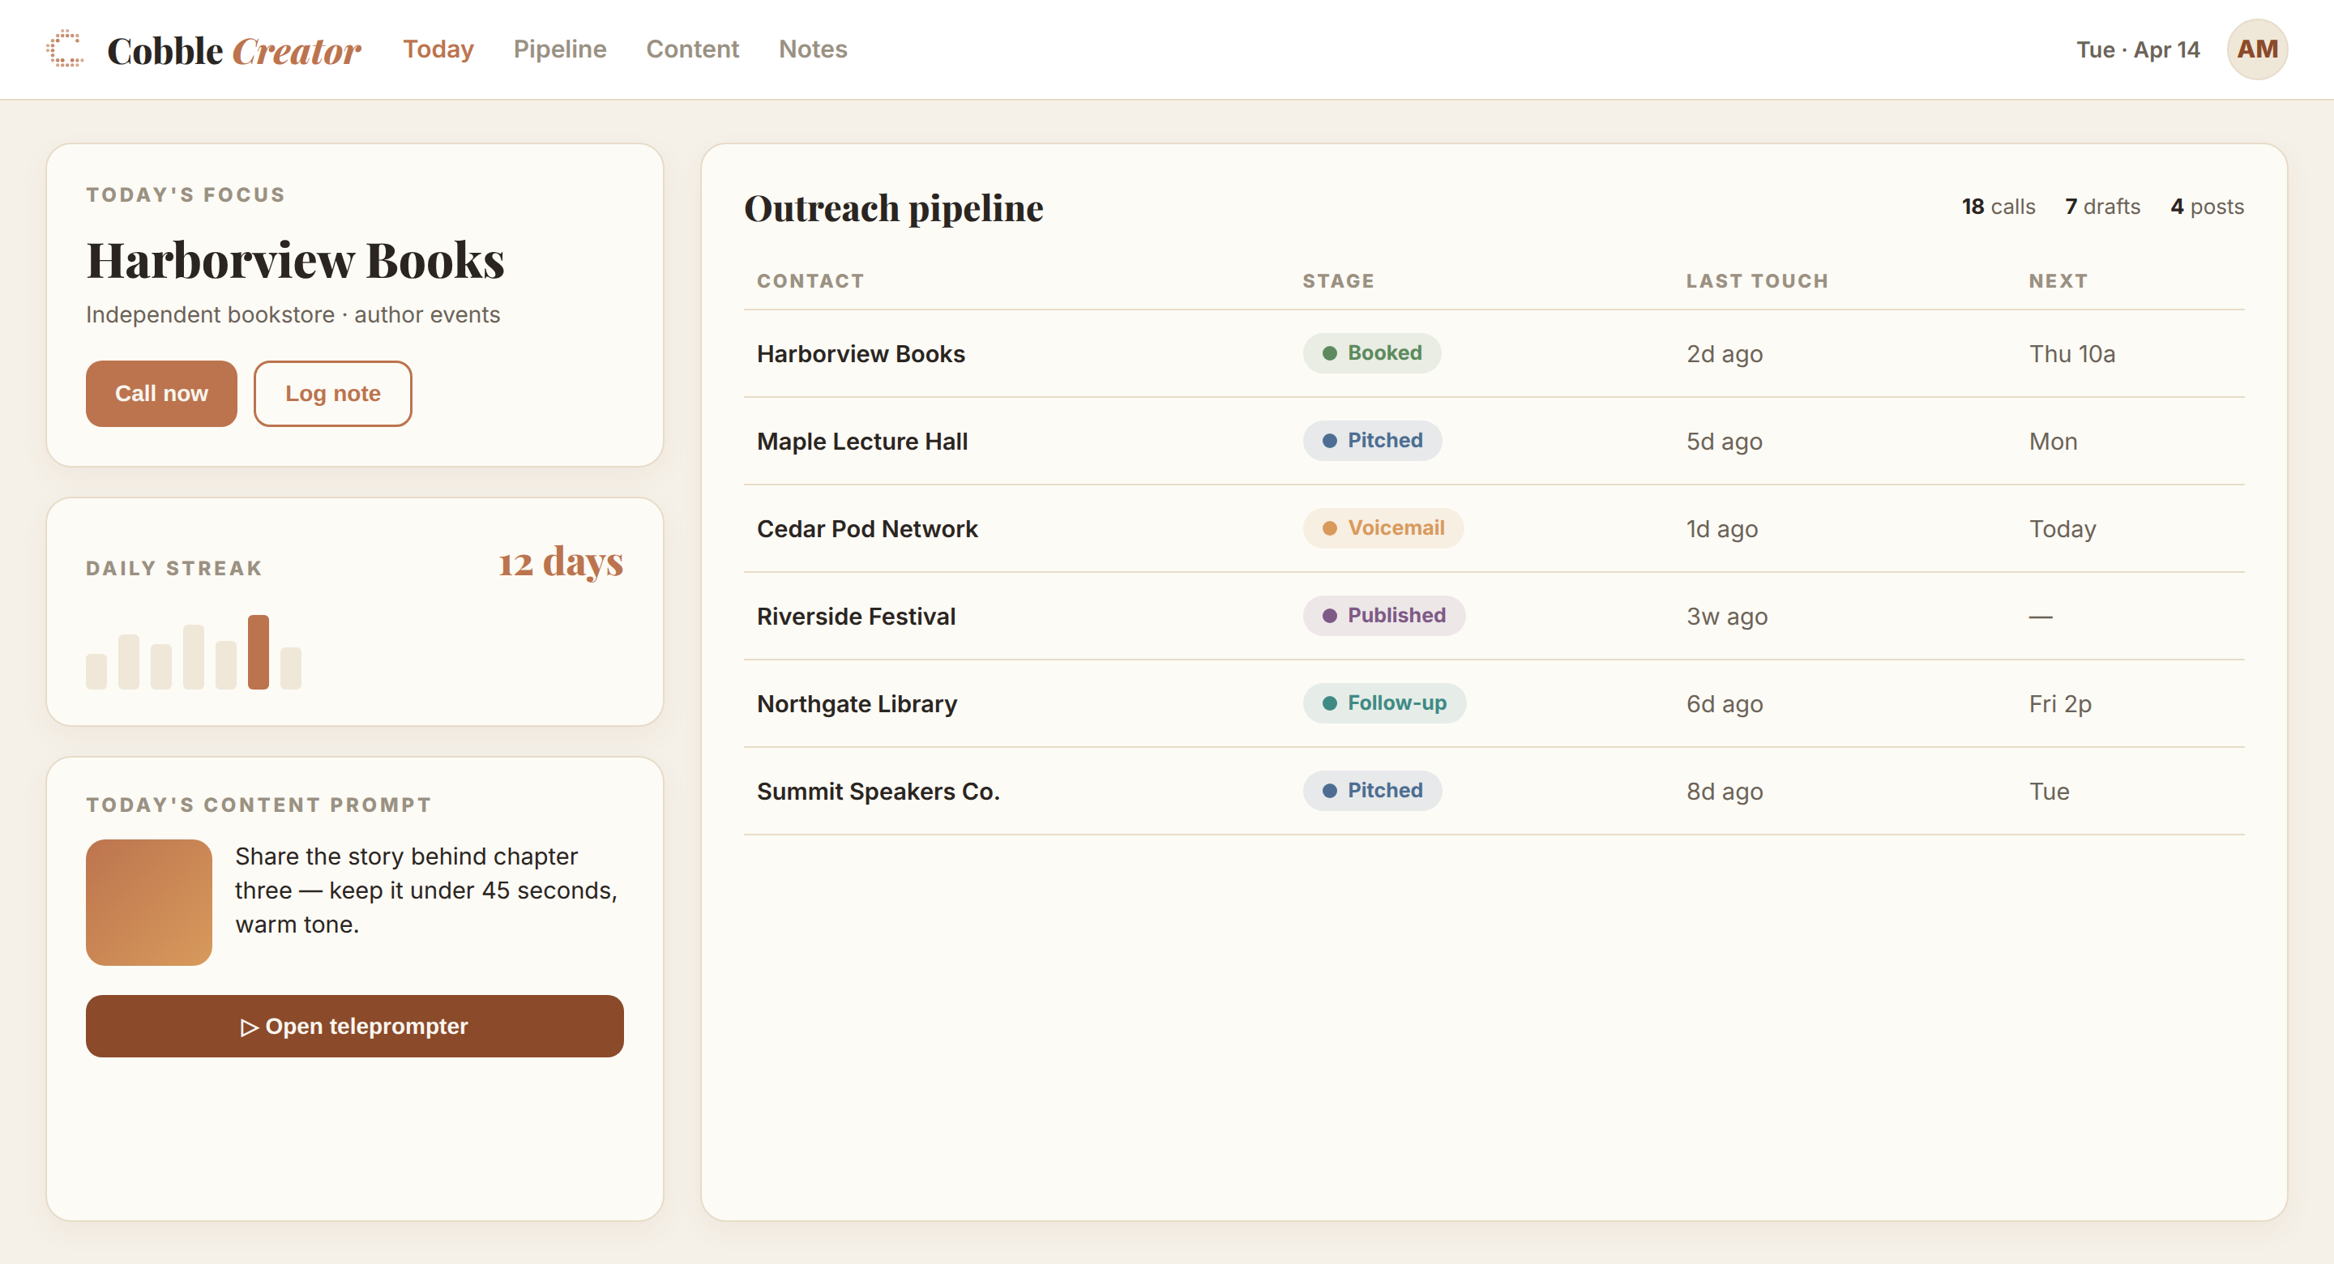Image resolution: width=2334 pixels, height=1264 pixels.
Task: Click the Cobble Creator dotted logo icon
Action: tap(65, 49)
